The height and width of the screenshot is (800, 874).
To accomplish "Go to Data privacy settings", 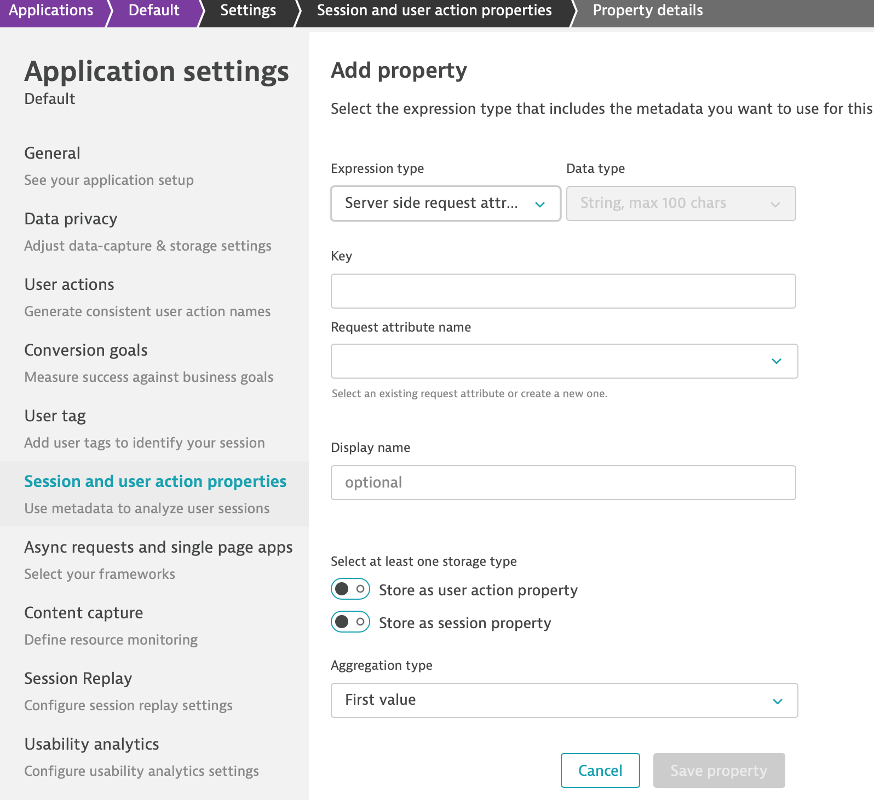I will point(71,219).
